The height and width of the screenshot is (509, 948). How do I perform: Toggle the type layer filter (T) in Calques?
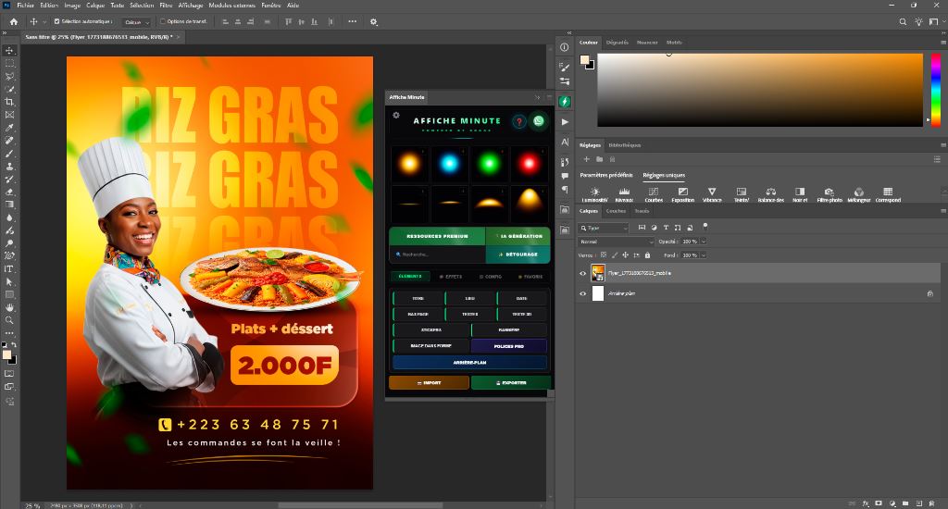[x=666, y=228]
